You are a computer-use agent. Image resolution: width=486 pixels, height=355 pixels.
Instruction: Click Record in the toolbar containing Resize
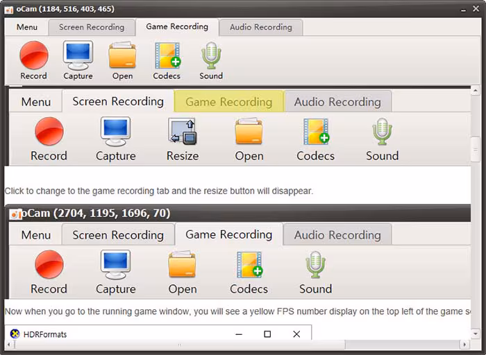49,131
